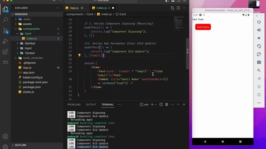This screenshot has width=266, height=149.
Task: Kill the terminal with trash icon
Action: tap(167, 105)
